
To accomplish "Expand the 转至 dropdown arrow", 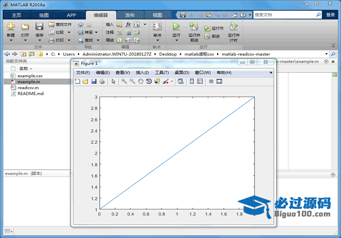I will [x=96, y=32].
